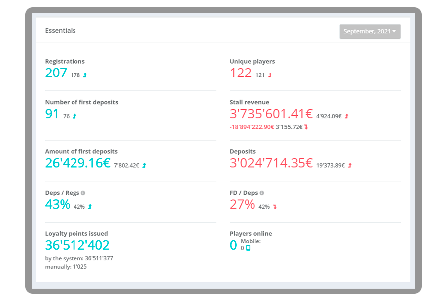Click the Unique players value 122
This screenshot has width=447, height=298.
241,73
